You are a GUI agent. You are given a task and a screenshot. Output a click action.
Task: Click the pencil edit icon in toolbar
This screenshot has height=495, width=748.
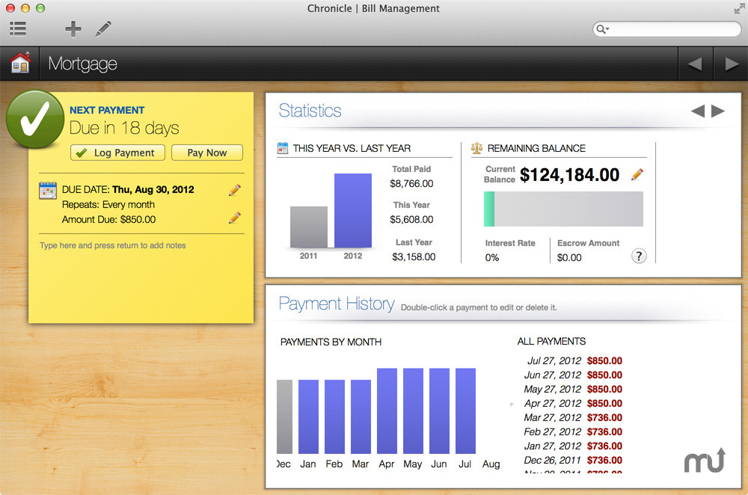pos(103,29)
